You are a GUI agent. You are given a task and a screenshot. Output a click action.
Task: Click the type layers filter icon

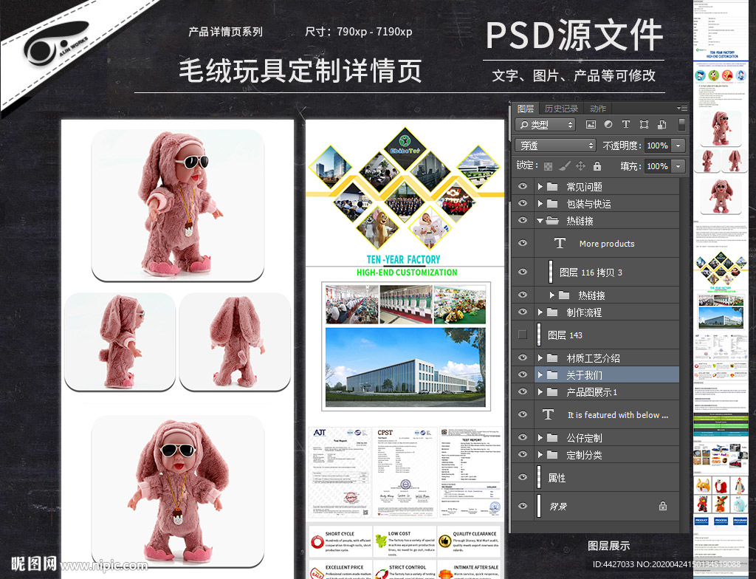click(x=626, y=125)
